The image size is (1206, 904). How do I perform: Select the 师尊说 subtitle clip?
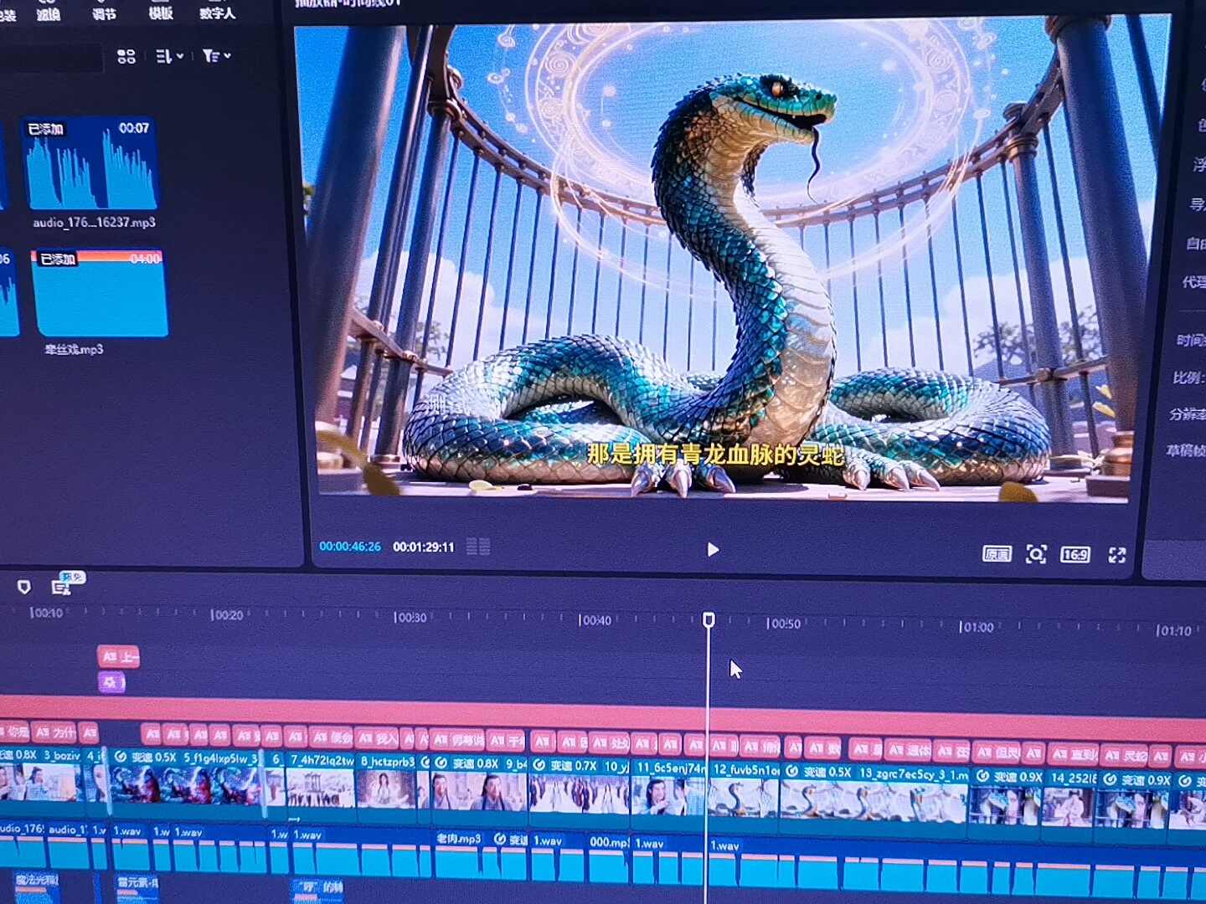(x=459, y=740)
